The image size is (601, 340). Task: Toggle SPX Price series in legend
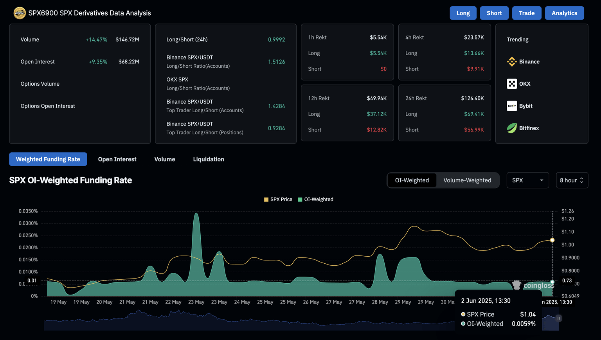278,200
